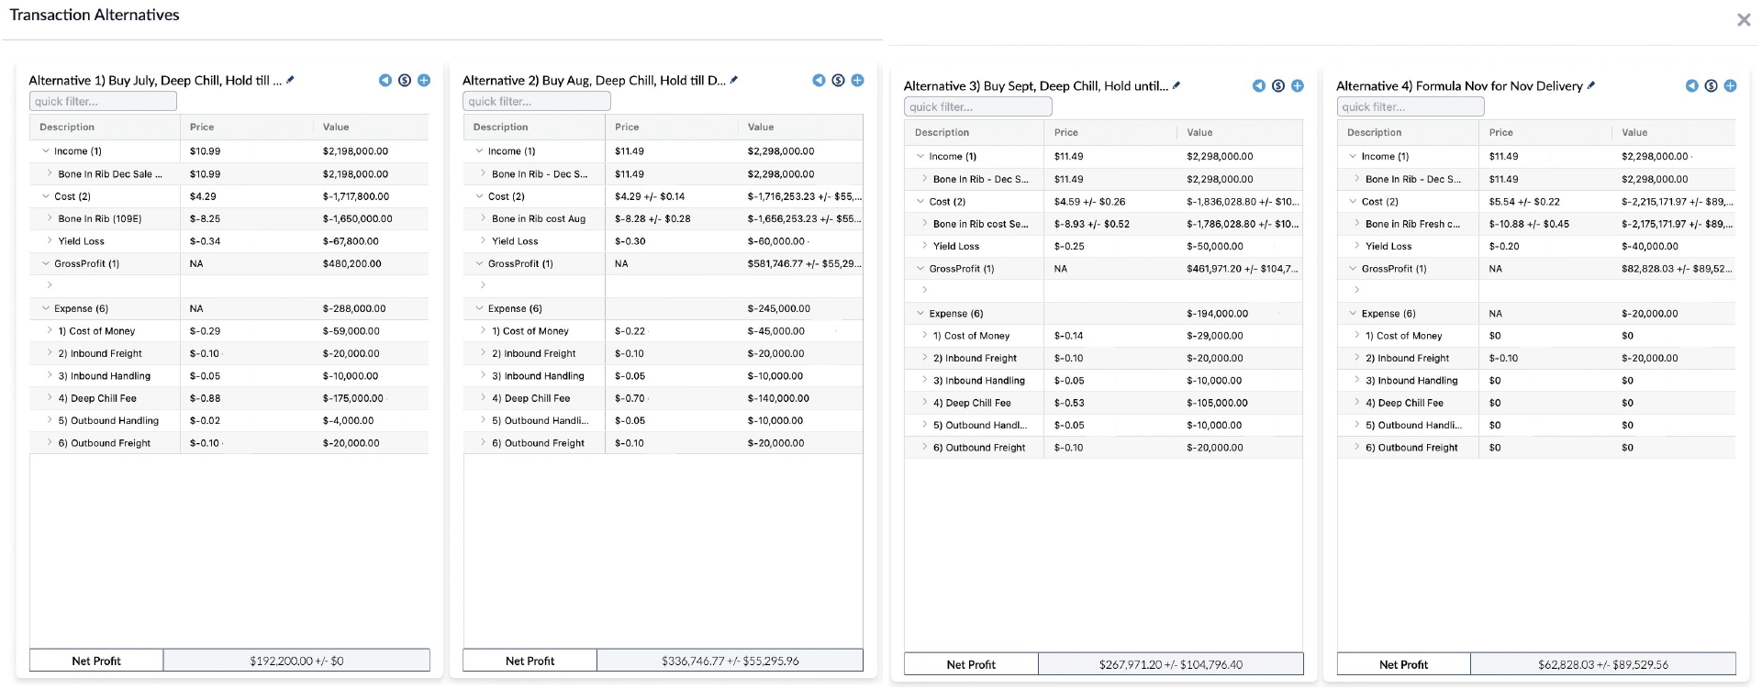Click the blue back arrow icon on Alternative 4
1762x689 pixels.
(x=1691, y=86)
